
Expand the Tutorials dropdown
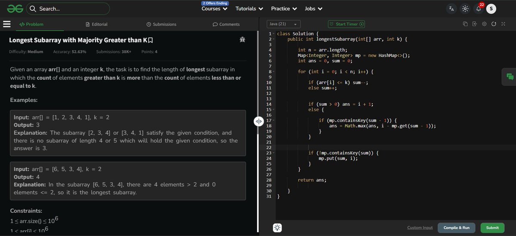[x=249, y=9]
